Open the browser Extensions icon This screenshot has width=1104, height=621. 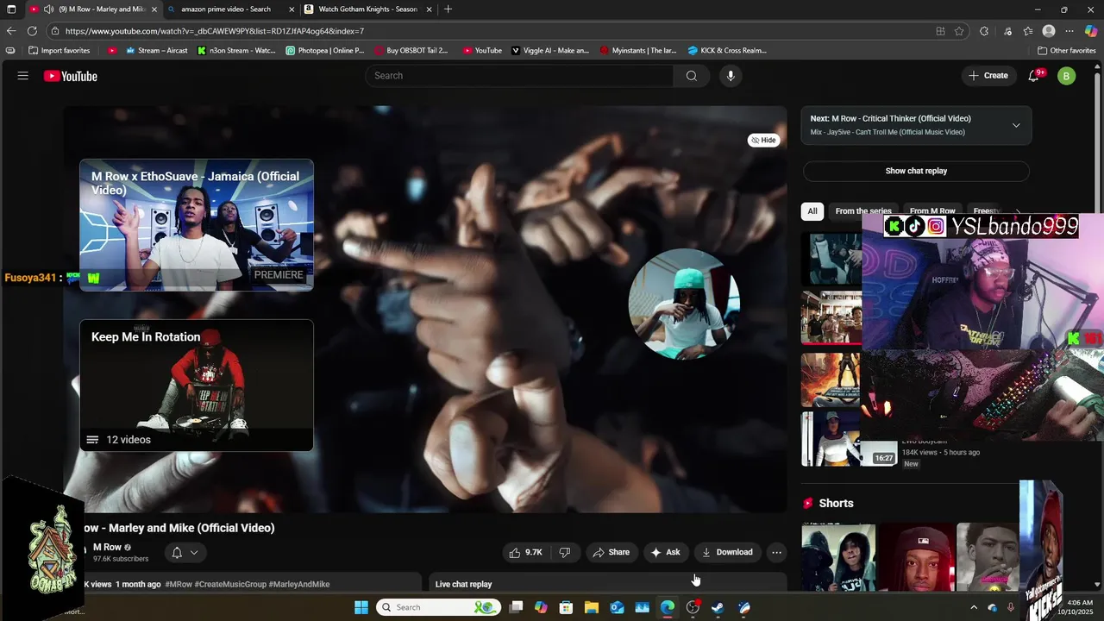coord(984,31)
